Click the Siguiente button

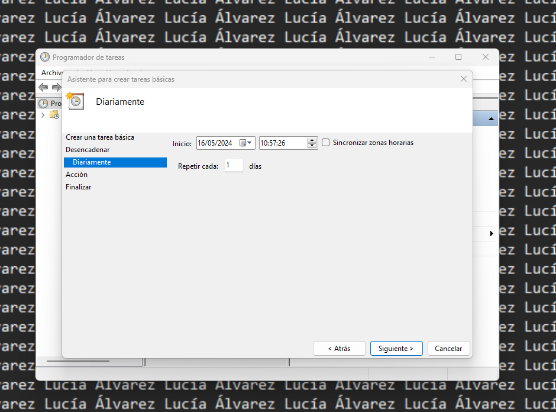click(396, 348)
